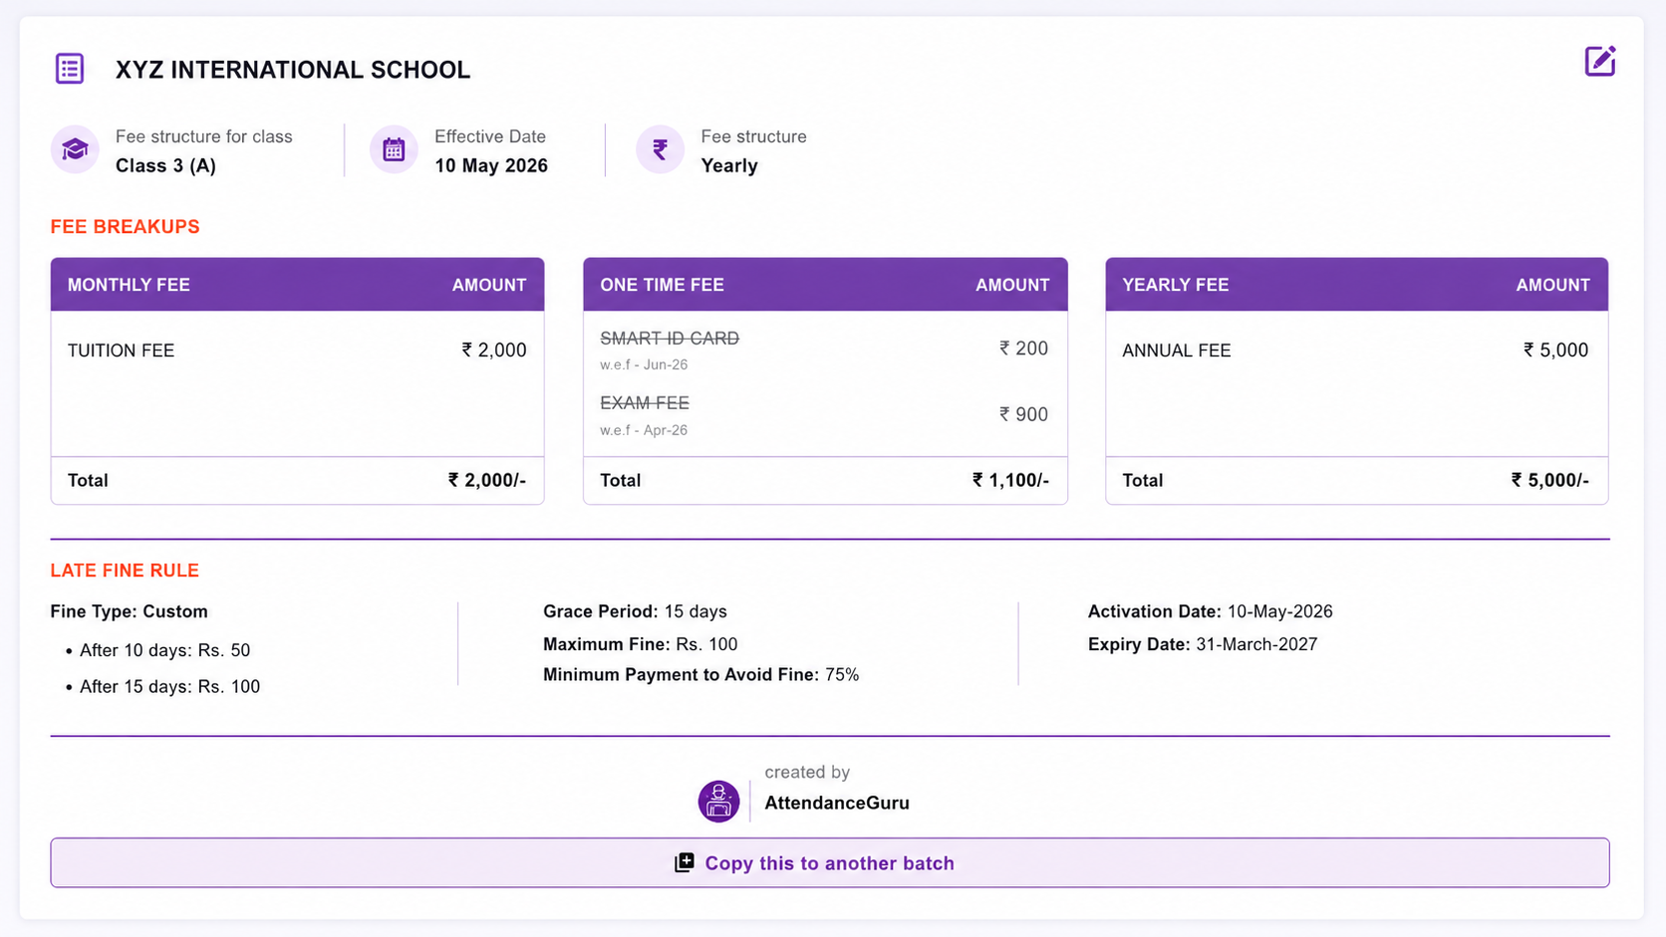The width and height of the screenshot is (1666, 937).
Task: Click the w.e.f - Jun-26 note
Action: pyautogui.click(x=644, y=364)
